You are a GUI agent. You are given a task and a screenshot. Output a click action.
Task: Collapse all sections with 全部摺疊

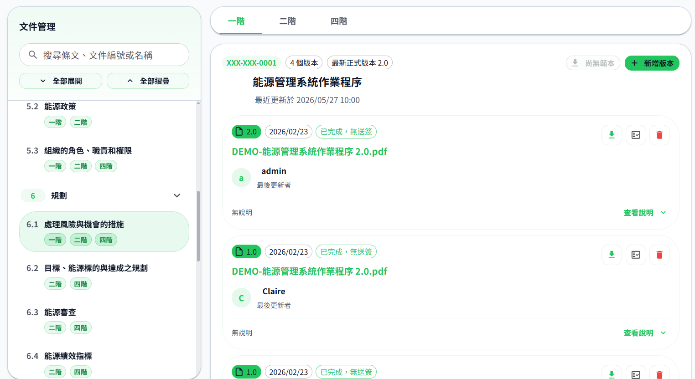click(x=148, y=81)
